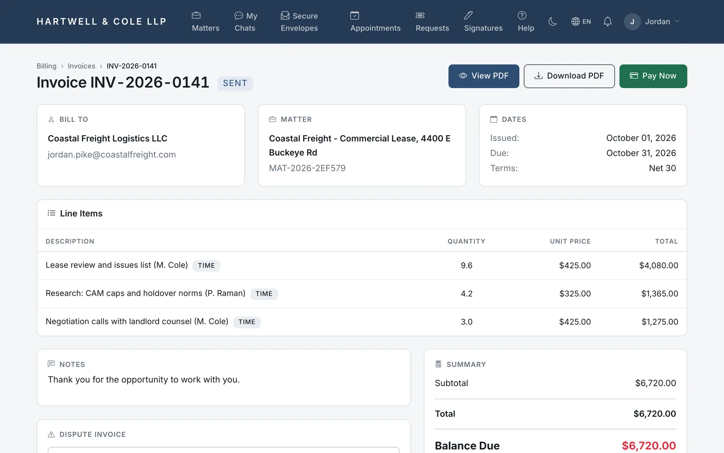Open the notifications bell
The image size is (724, 453).
607,21
